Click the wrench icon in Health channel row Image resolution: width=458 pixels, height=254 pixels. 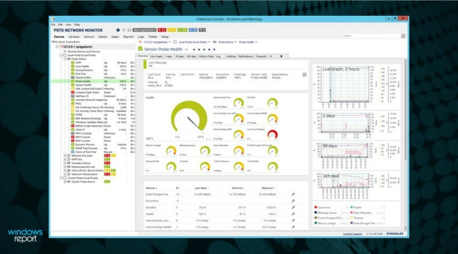pos(293,214)
